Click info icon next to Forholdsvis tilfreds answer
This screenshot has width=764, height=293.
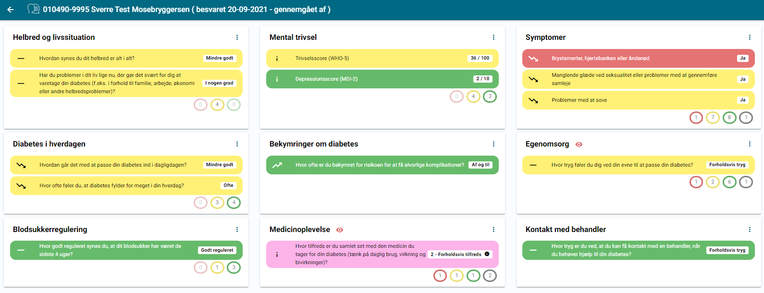(487, 254)
